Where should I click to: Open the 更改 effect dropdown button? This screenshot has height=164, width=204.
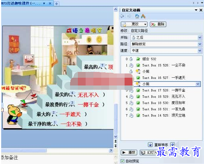coord(134,24)
